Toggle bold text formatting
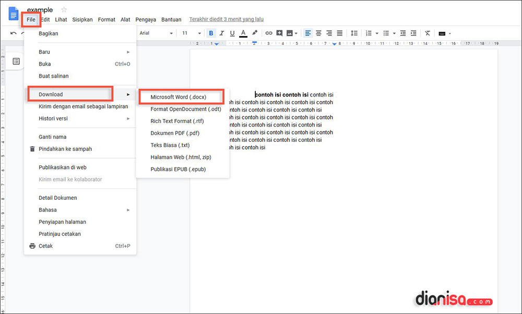Image resolution: width=522 pixels, height=314 pixels. (211, 33)
